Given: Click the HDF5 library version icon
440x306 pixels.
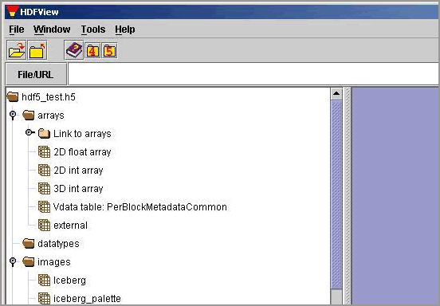Looking at the screenshot, I should 109,51.
